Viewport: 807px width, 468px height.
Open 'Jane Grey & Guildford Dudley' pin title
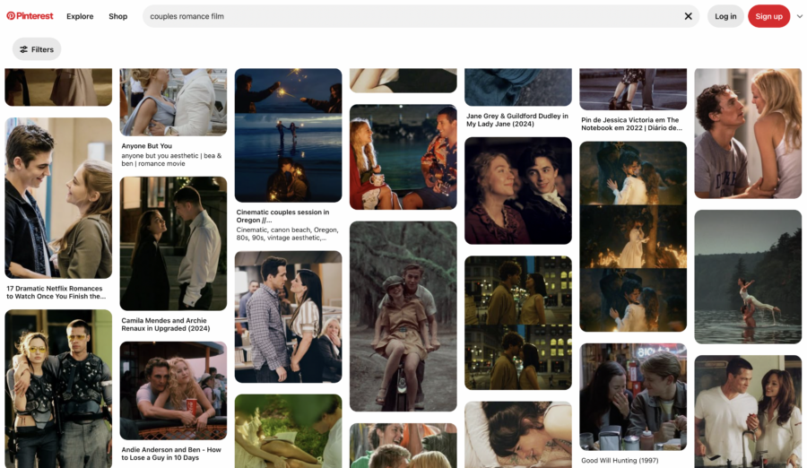pyautogui.click(x=517, y=120)
